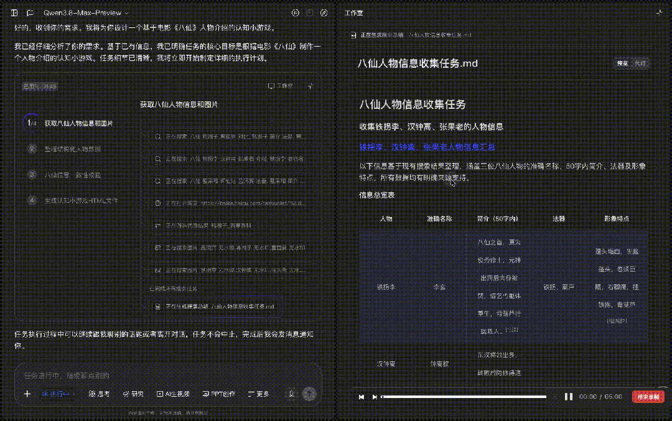Open the chat history icon
Screen dimensions: 672x421
30,13
